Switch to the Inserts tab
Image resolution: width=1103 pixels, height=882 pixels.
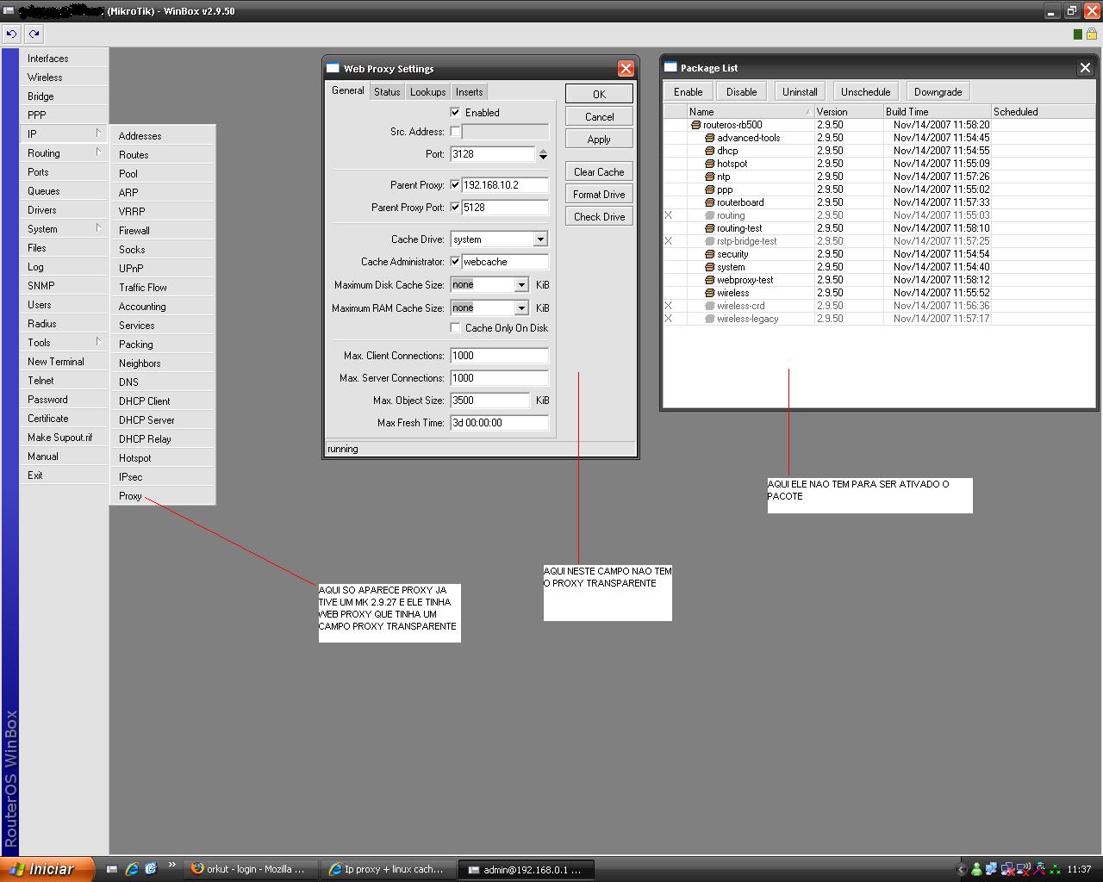point(470,92)
